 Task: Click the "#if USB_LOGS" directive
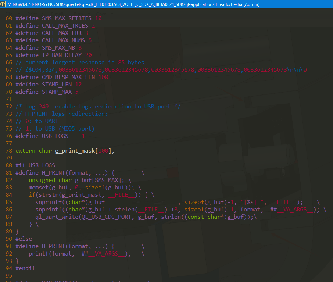coord(35,165)
